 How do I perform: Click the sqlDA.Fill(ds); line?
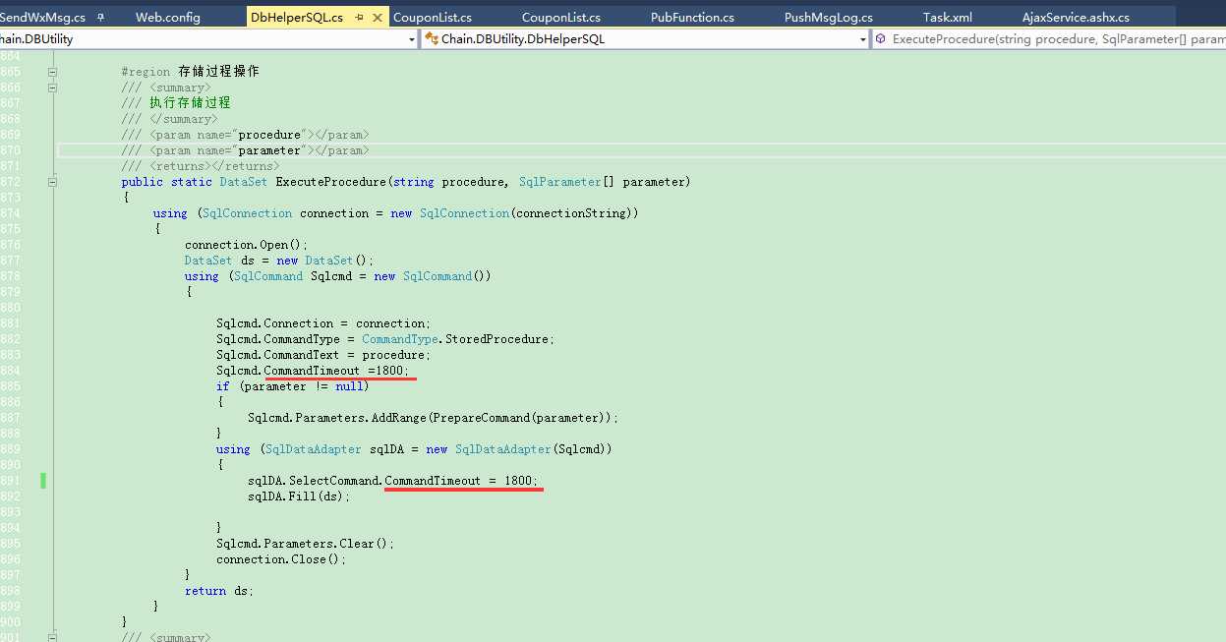(x=299, y=496)
